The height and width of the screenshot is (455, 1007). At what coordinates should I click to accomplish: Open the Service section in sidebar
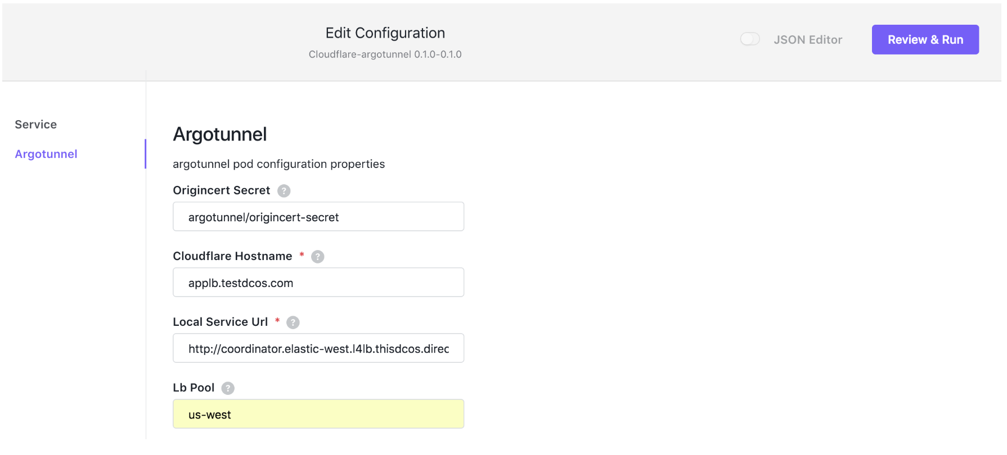point(36,125)
